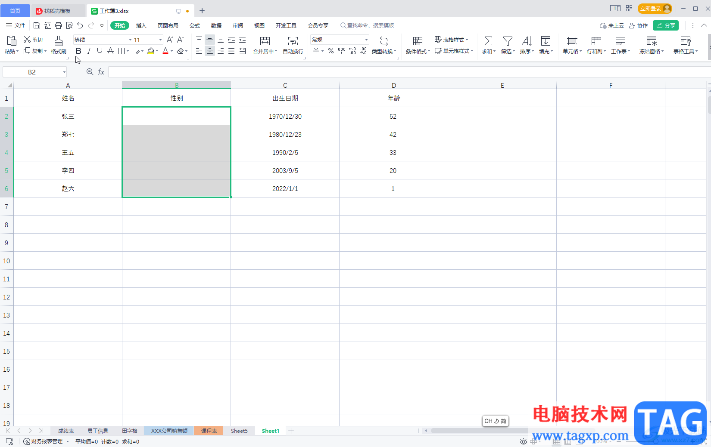Viewport: 711px width, 447px height.
Task: Click the Sort (排序) icon
Action: (x=527, y=41)
